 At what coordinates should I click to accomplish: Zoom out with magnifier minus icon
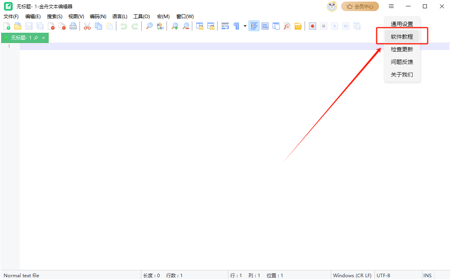coord(186,26)
